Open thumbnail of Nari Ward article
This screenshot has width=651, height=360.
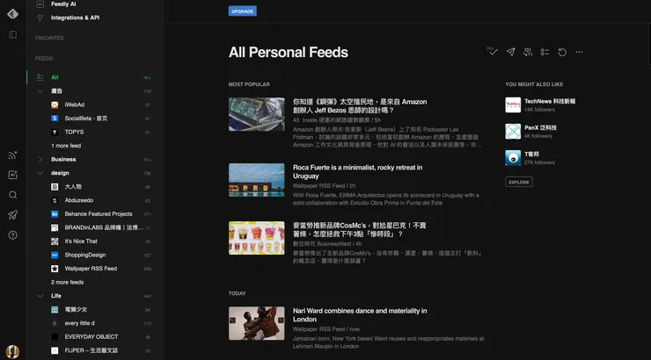[x=257, y=323]
